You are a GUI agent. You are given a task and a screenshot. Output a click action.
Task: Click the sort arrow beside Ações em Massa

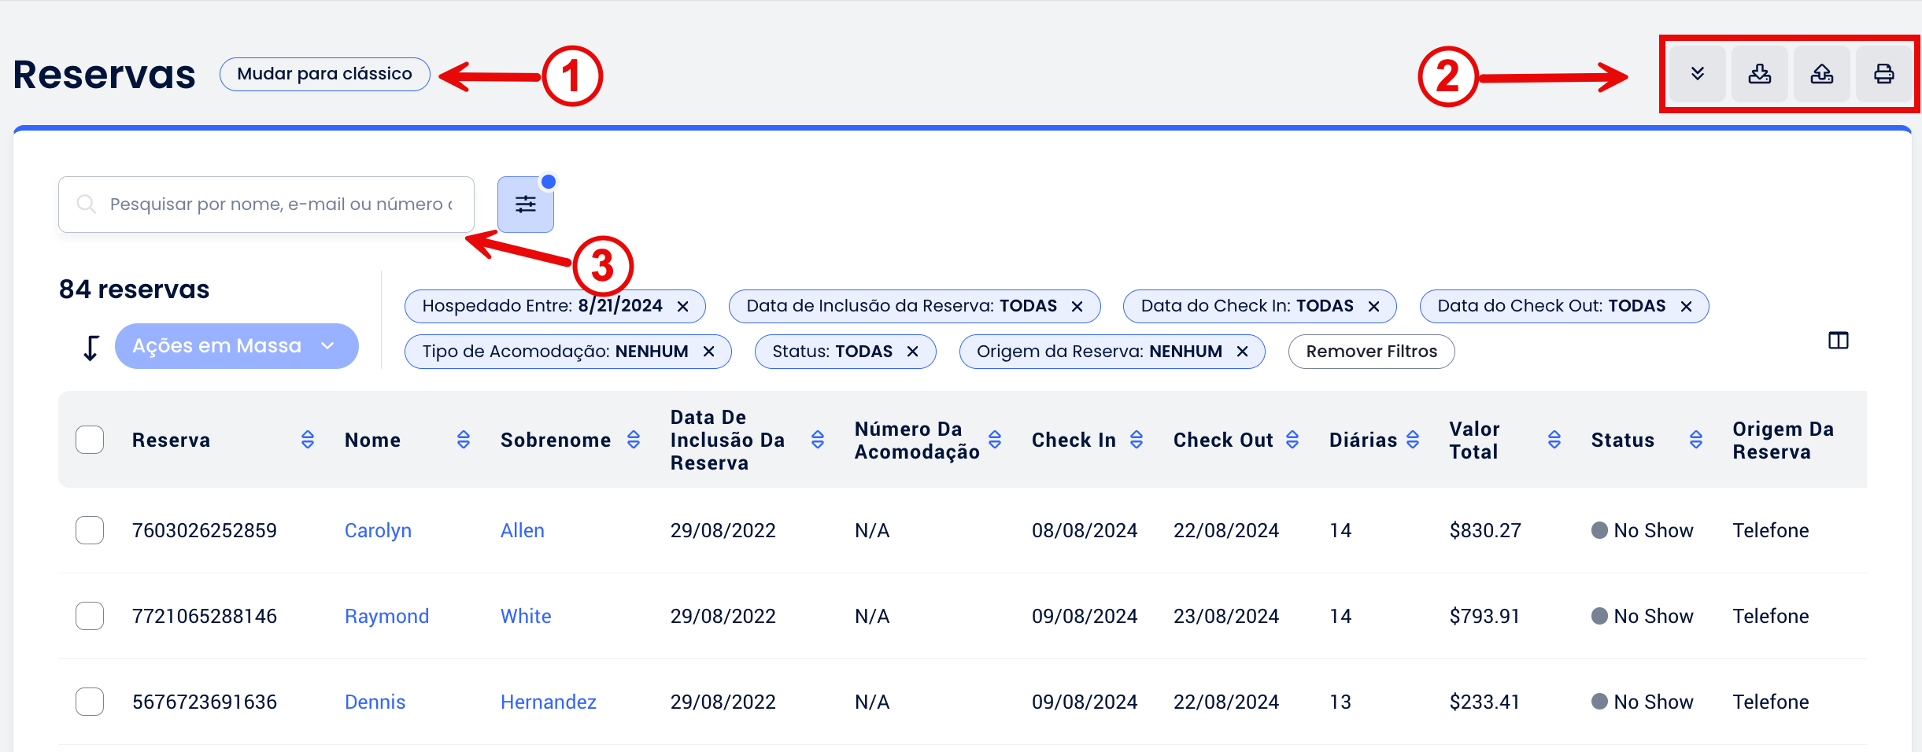point(91,347)
